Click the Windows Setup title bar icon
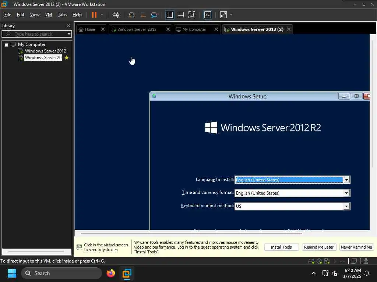Viewport: 377px width, 282px height. 154,96
